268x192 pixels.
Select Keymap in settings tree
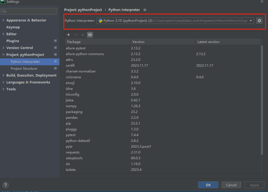(13, 27)
